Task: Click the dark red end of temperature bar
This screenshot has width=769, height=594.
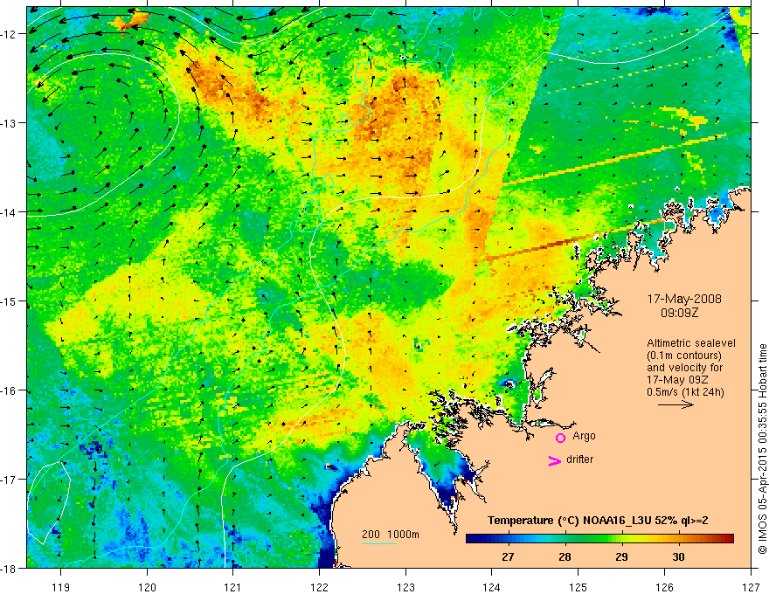Action: coord(730,538)
